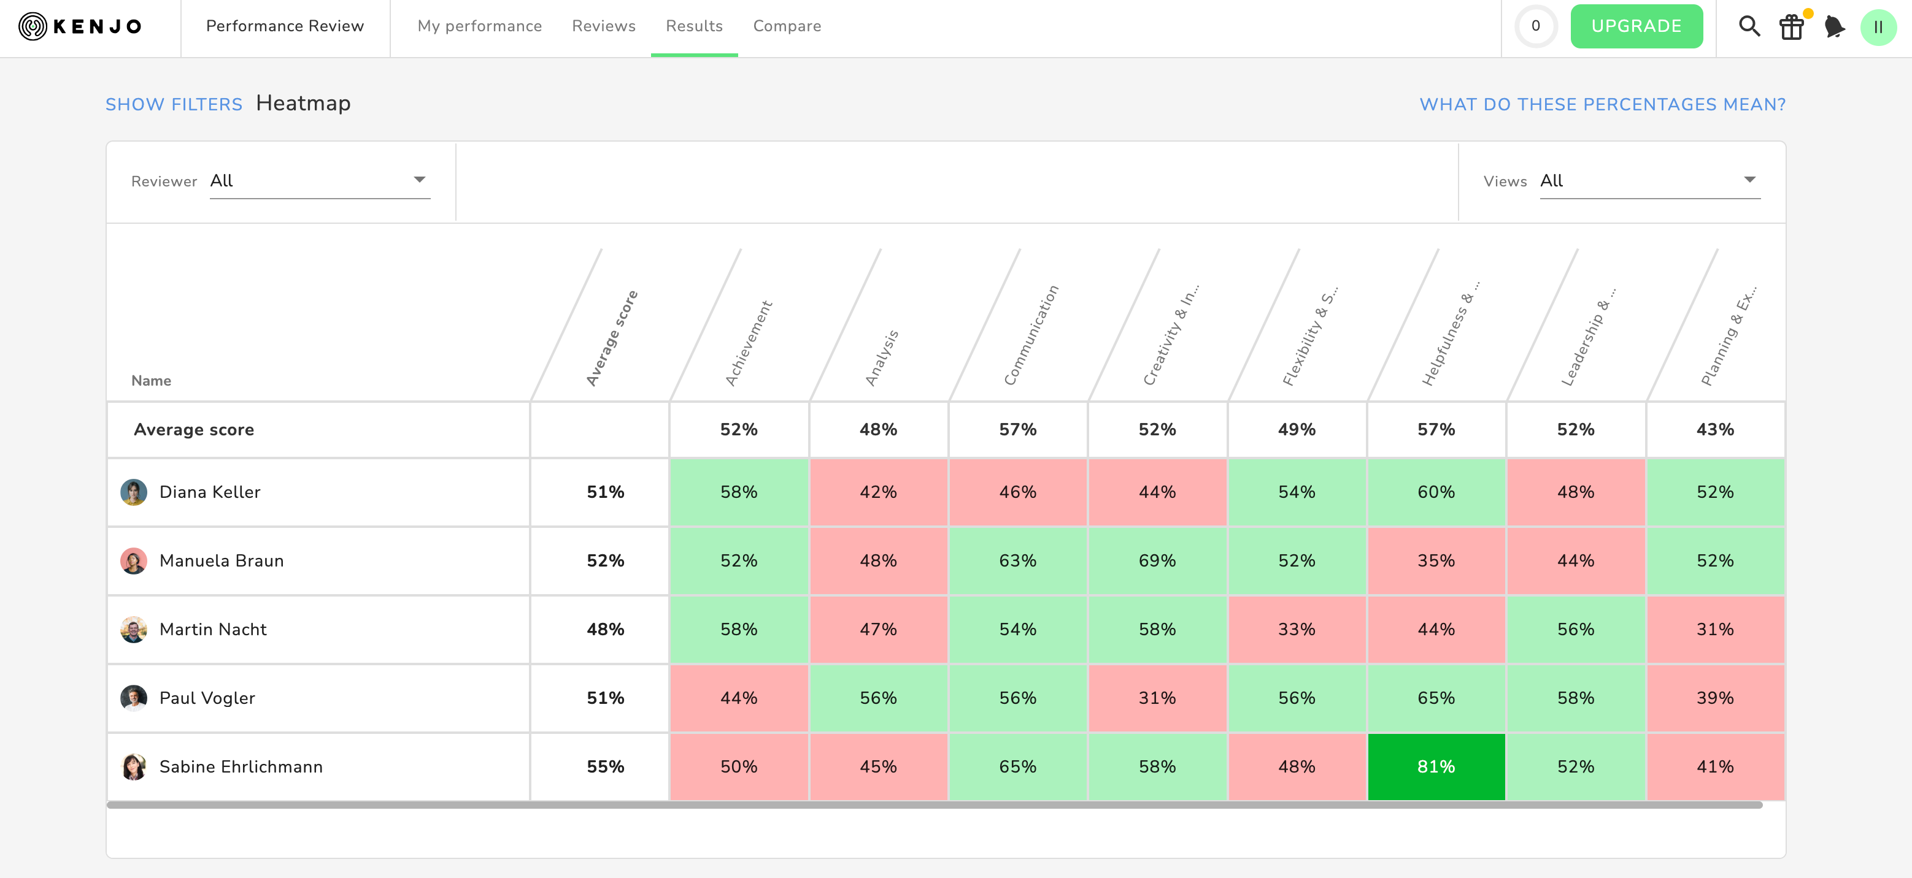This screenshot has width=1912, height=878.
Task: Switch to the Reviews tab
Action: click(603, 27)
